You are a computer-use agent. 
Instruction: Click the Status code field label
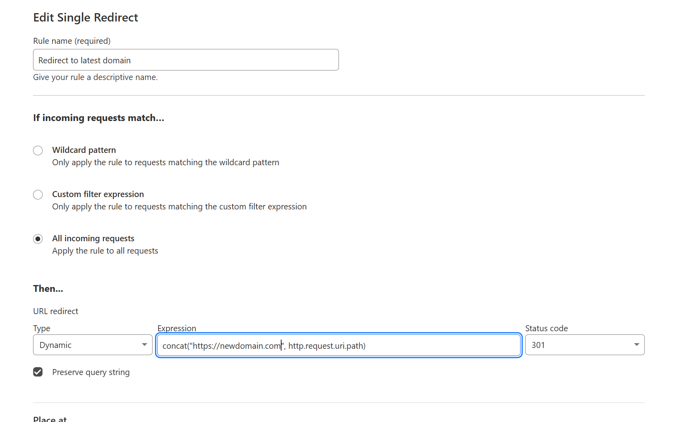[x=546, y=328]
